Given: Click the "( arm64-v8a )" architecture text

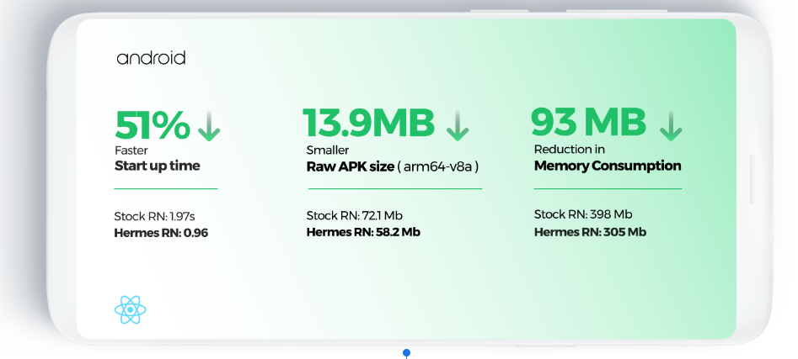Looking at the screenshot, I should coord(438,166).
